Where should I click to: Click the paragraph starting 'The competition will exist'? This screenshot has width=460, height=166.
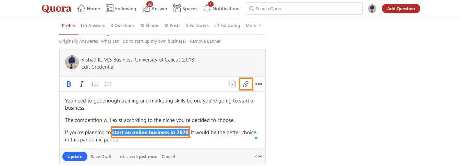click(150, 120)
